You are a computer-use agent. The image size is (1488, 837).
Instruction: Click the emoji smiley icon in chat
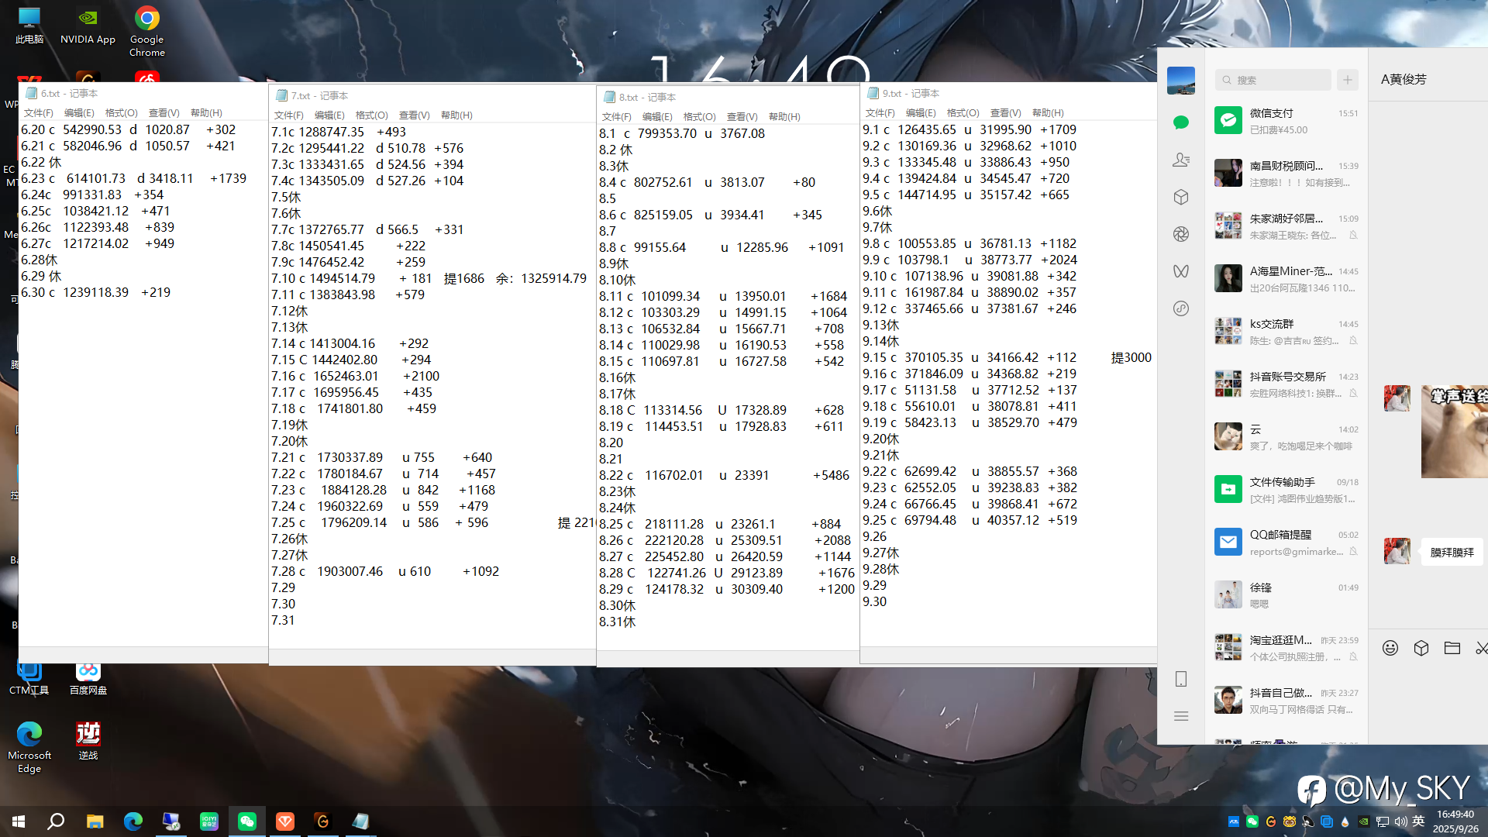[1390, 648]
